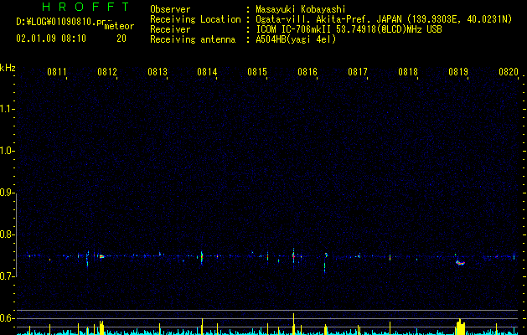The height and width of the screenshot is (335, 527).
Task: Click the kHz axis unit label
Action: pyautogui.click(x=8, y=68)
